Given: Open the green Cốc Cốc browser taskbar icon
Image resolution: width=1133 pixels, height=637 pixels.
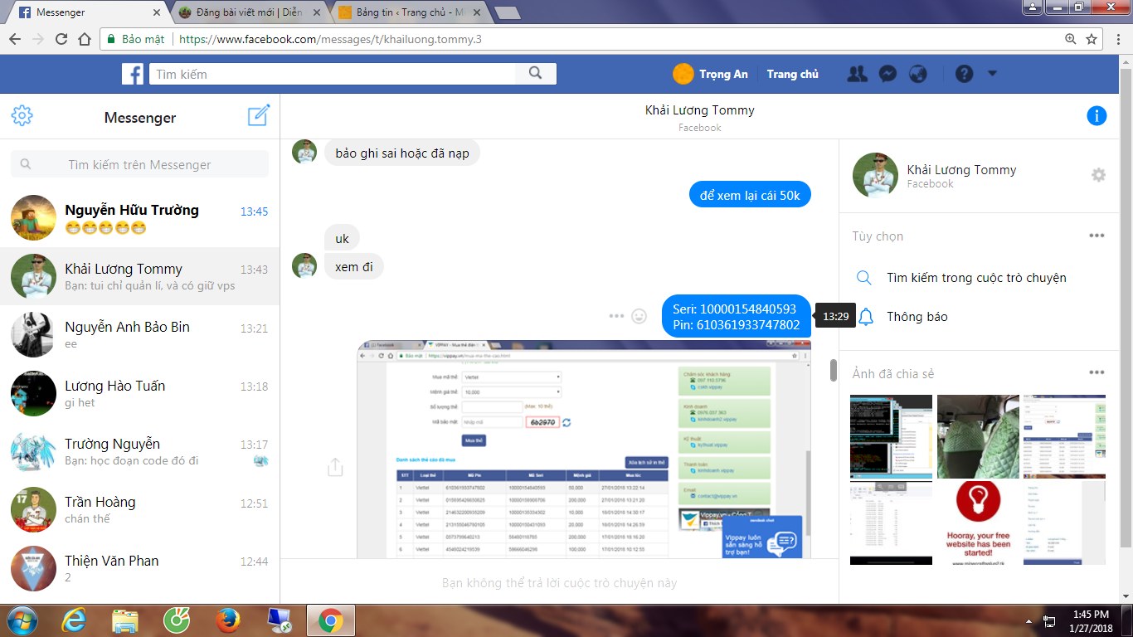Looking at the screenshot, I should click(x=177, y=620).
